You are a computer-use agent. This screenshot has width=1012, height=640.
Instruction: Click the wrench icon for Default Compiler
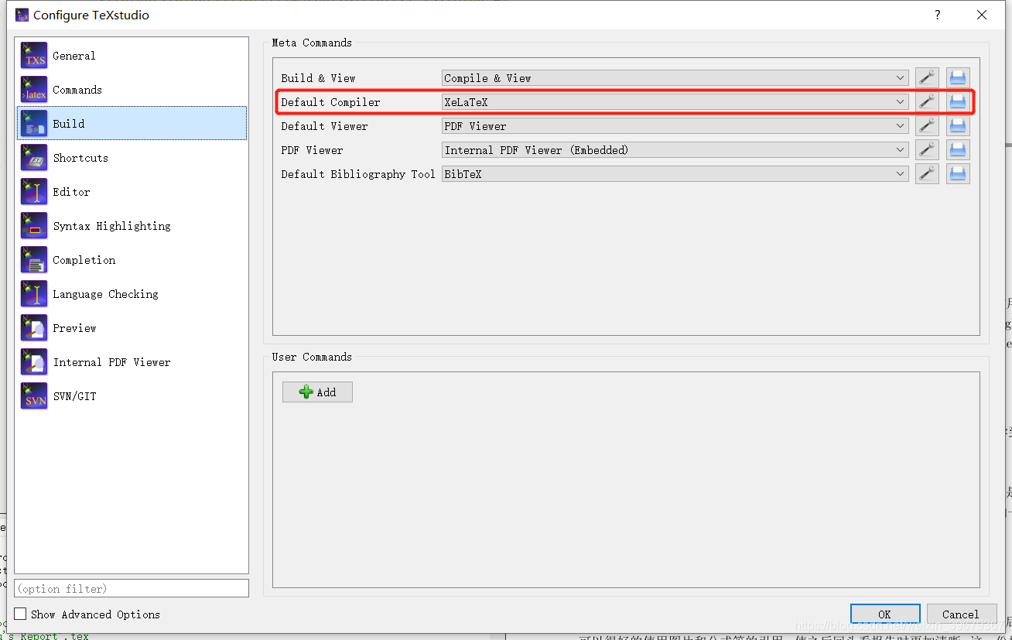coord(927,102)
